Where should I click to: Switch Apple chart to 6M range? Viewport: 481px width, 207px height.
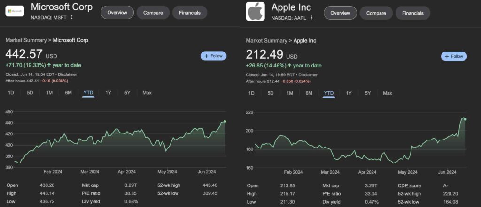pos(309,93)
